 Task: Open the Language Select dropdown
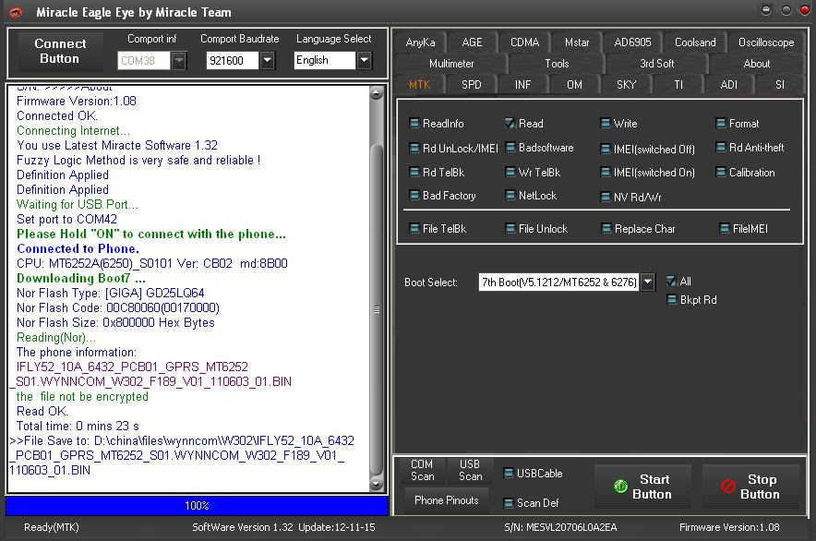click(365, 60)
